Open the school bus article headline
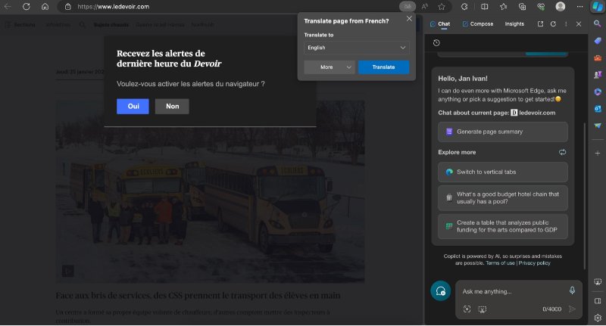The width and height of the screenshot is (606, 326). pos(198,296)
